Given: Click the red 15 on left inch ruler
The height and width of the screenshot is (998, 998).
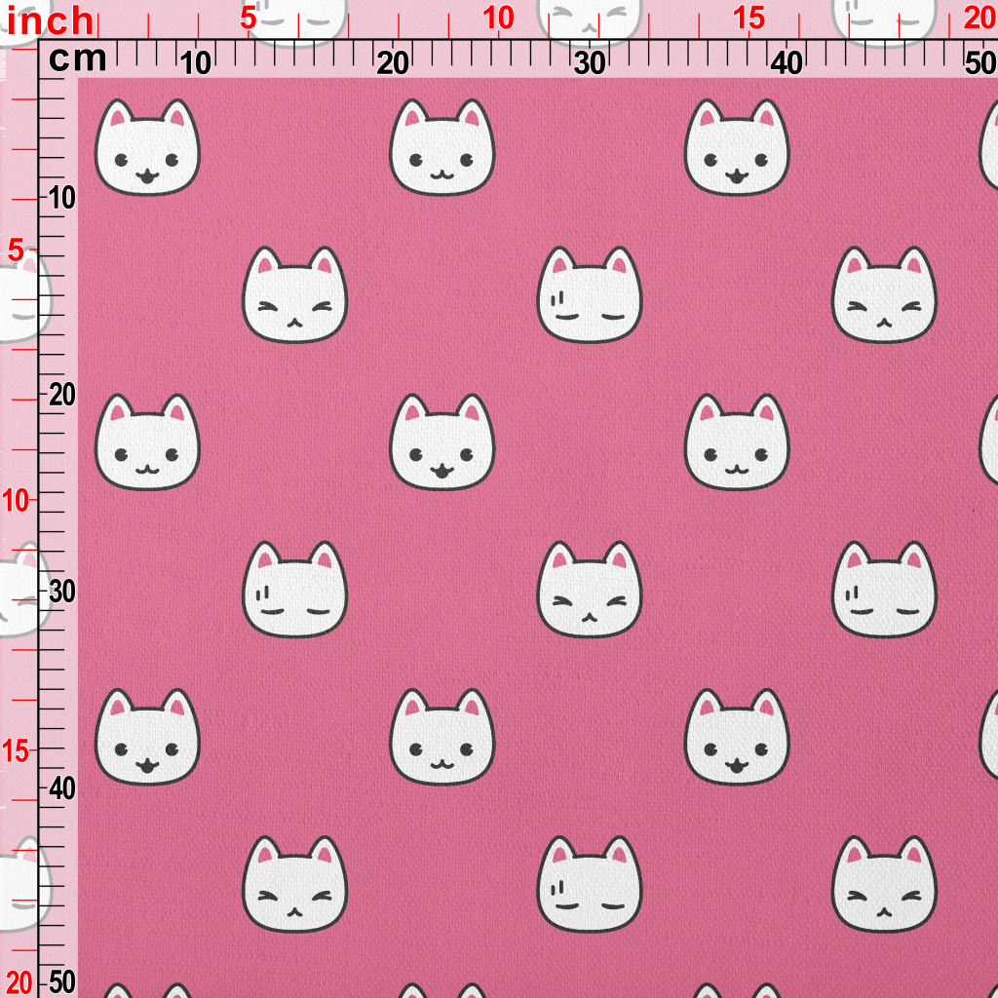Looking at the screenshot, I should pyautogui.click(x=19, y=750).
